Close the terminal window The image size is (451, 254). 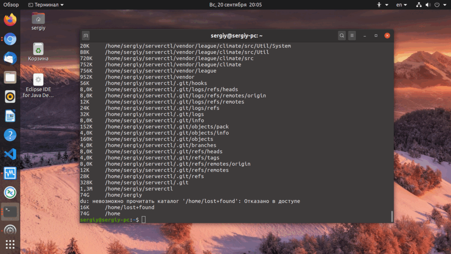[x=387, y=36]
